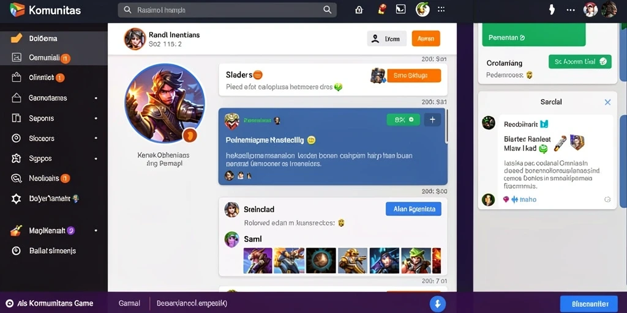
Task: Click the Neolicairs sidebar icon
Action: 16,179
